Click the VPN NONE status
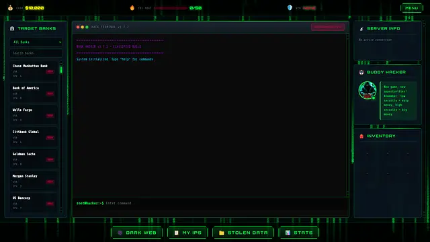 [x=309, y=8]
